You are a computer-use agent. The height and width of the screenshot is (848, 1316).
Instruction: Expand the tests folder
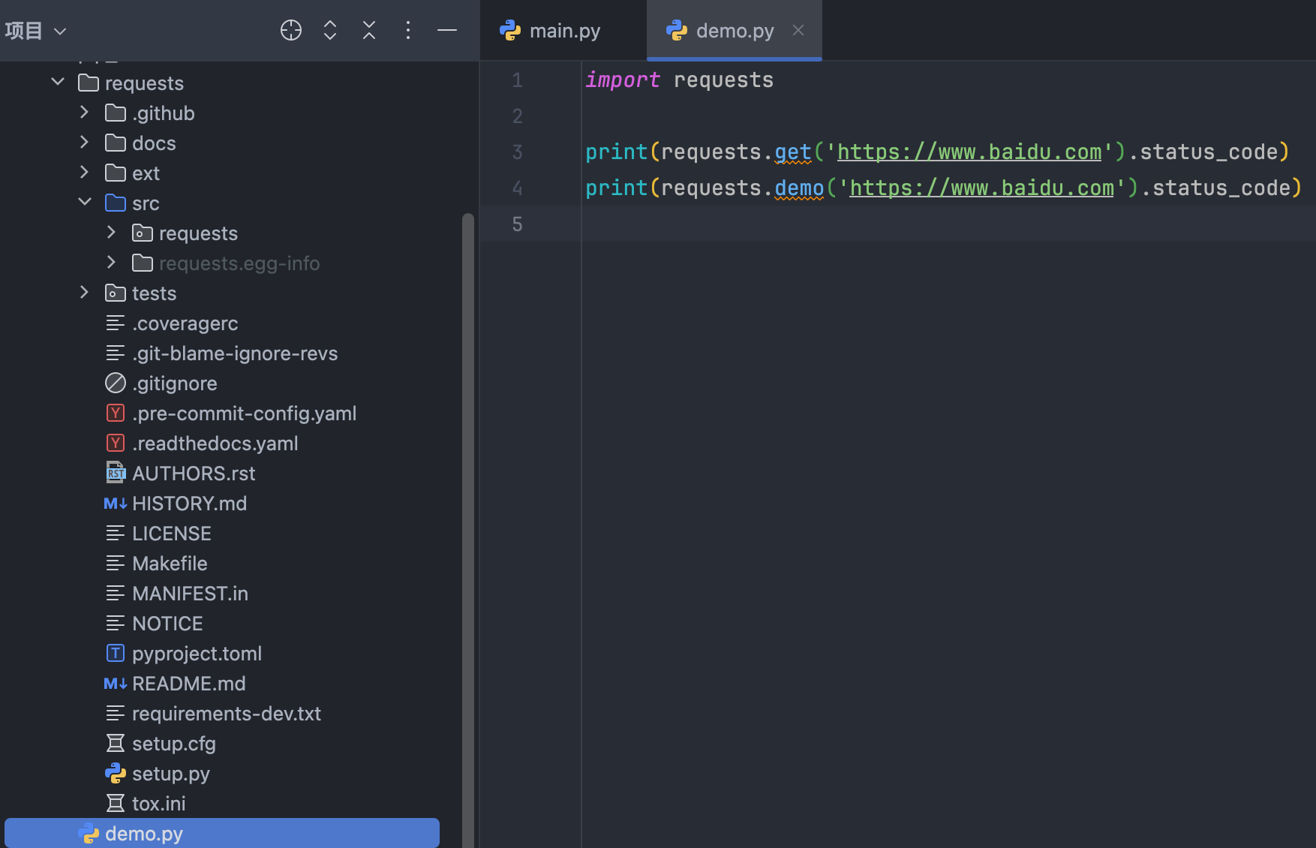[85, 293]
